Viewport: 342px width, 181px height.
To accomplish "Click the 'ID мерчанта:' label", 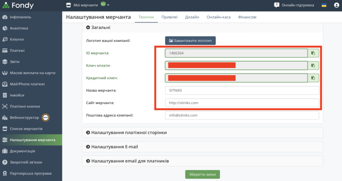I will click(98, 53).
